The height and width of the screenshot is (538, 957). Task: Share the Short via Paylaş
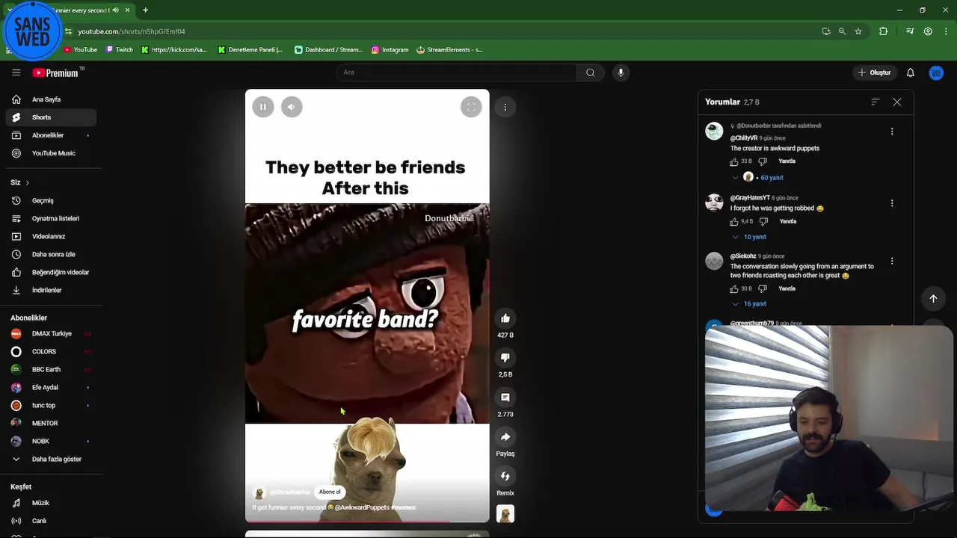(x=505, y=437)
